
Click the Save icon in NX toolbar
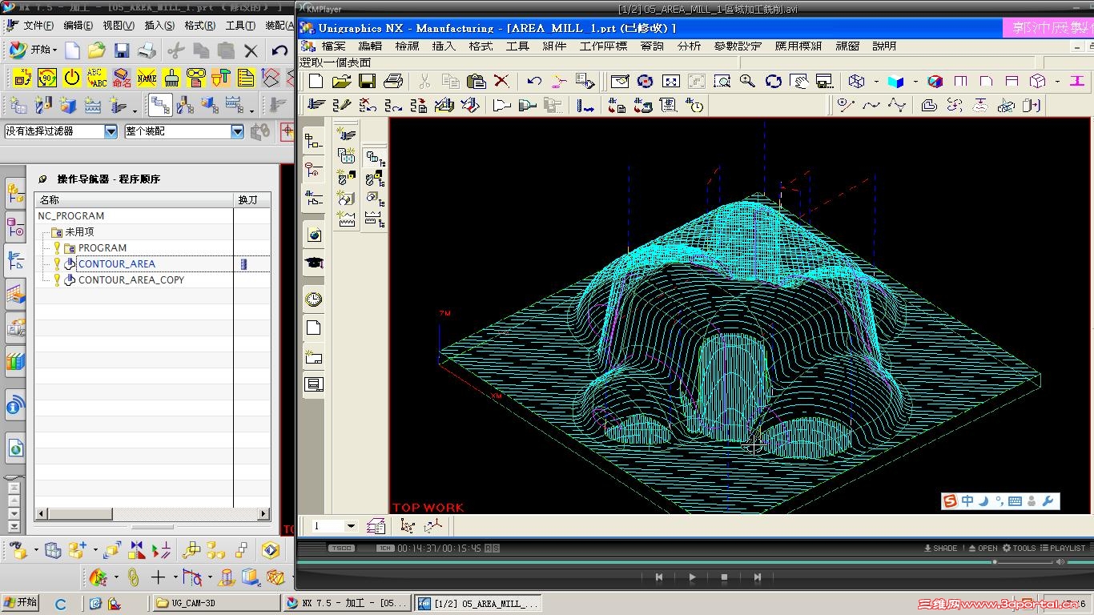[122, 51]
